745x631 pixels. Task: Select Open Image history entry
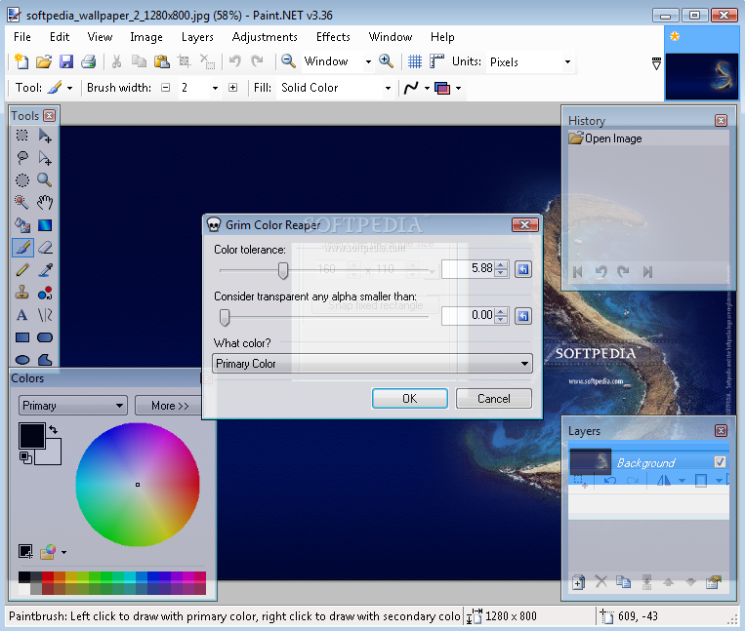pos(648,138)
